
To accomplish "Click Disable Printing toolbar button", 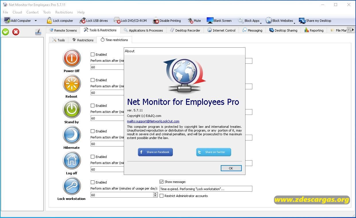I will (x=167, y=21).
